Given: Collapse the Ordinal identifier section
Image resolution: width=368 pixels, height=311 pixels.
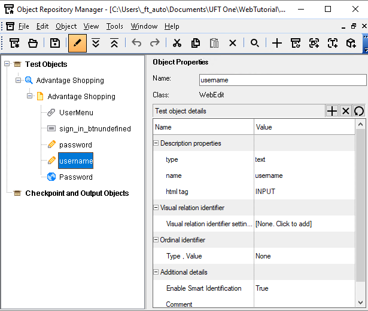Looking at the screenshot, I should point(156,240).
